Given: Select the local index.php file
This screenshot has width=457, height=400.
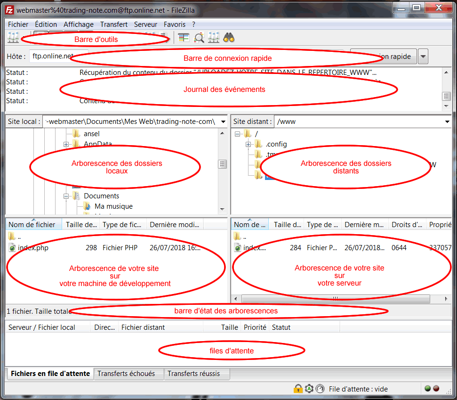Looking at the screenshot, I should pos(33,247).
